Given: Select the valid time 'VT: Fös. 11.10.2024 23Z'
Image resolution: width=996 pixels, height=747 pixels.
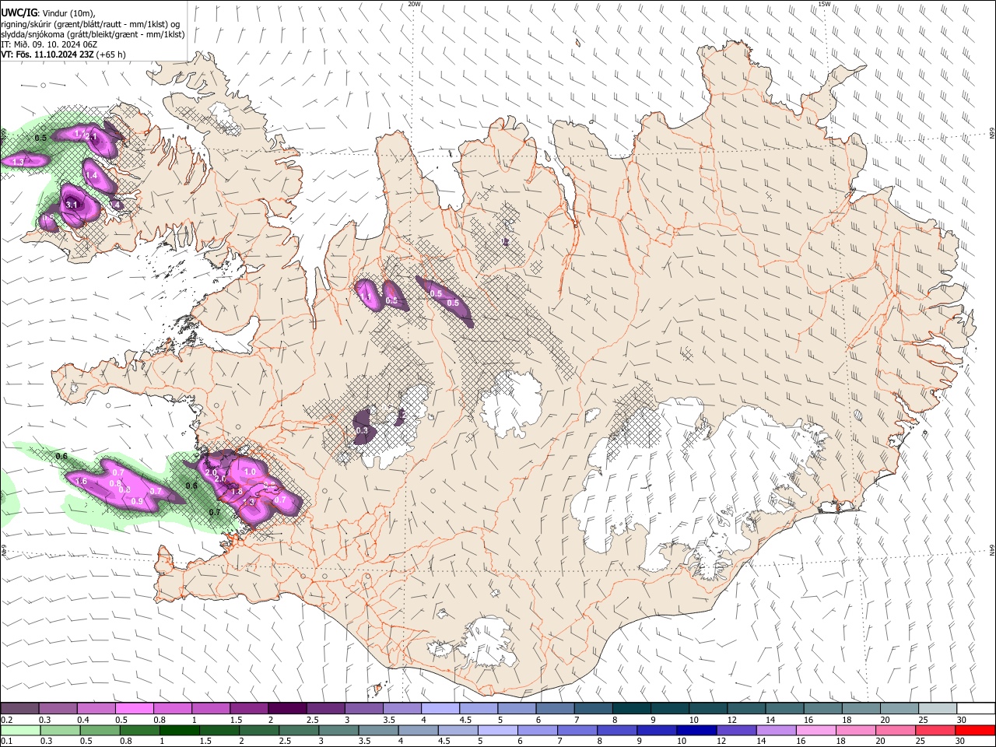Looking at the screenshot, I should (x=47, y=54).
